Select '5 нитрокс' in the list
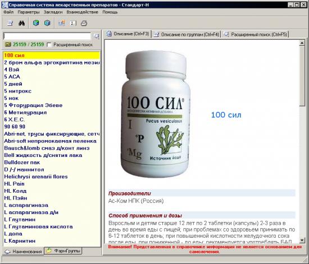The image size is (309, 264). click(x=52, y=91)
